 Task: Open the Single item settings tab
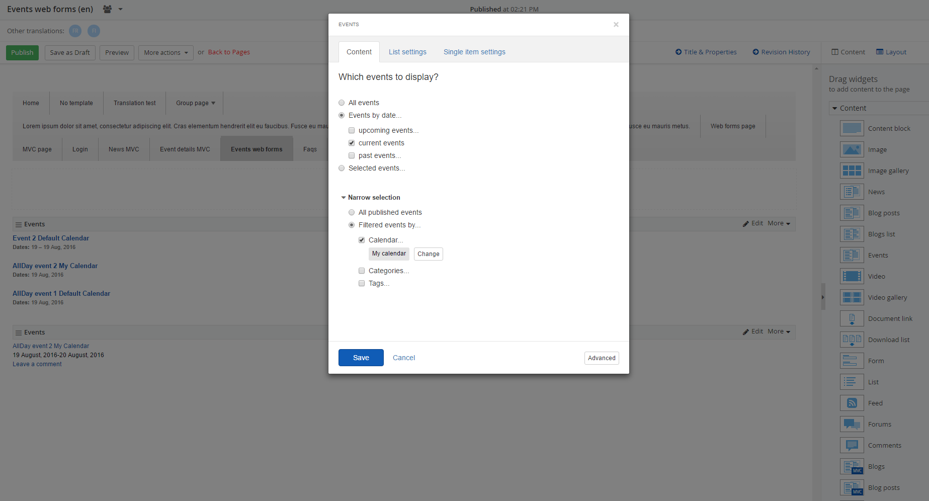(x=474, y=52)
